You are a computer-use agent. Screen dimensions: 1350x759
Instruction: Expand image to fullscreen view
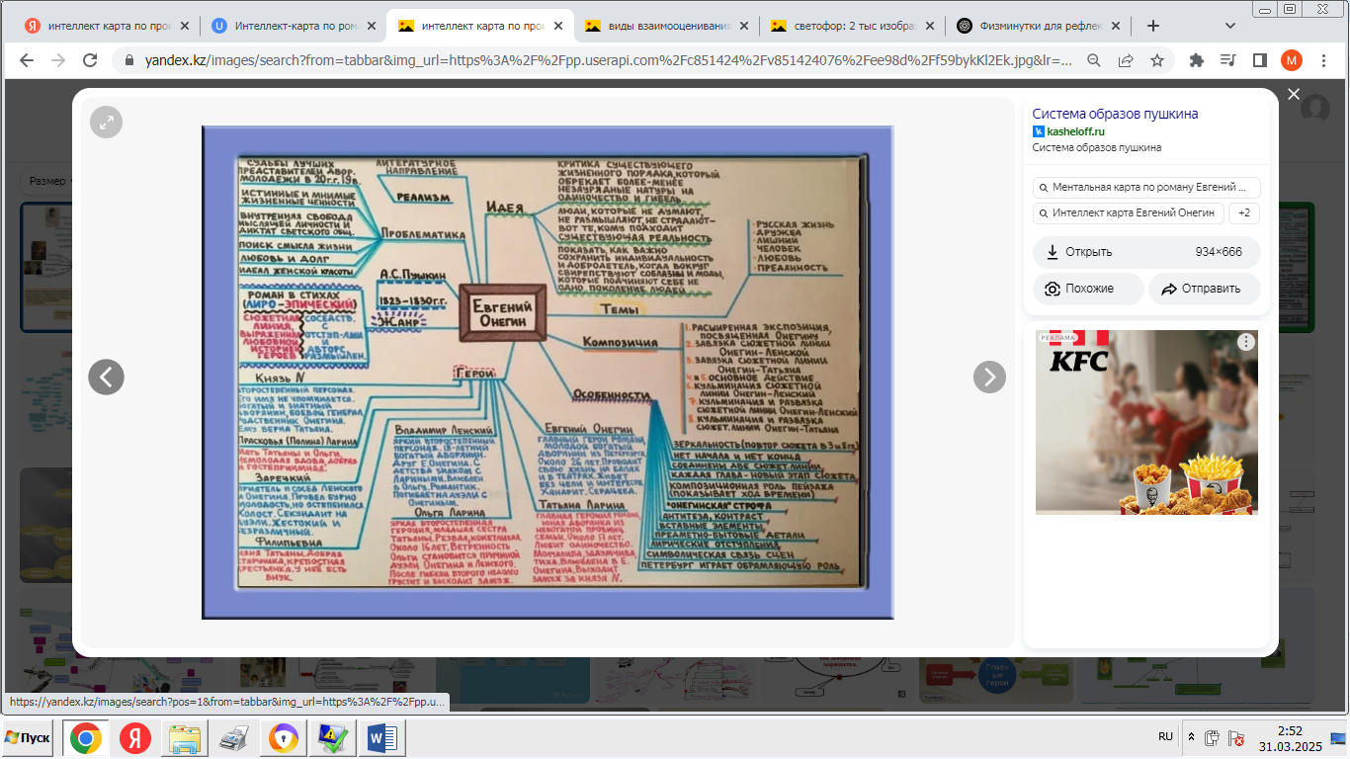tap(107, 122)
